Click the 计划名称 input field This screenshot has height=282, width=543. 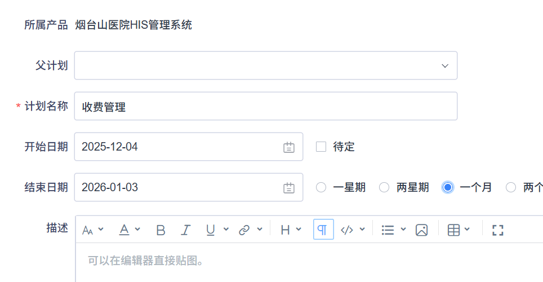[266, 106]
